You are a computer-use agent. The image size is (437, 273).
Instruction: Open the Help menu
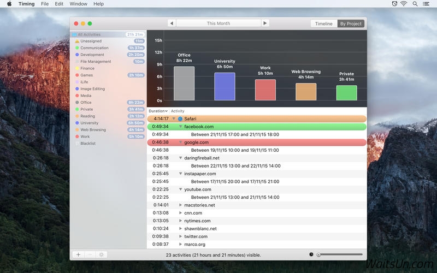pyautogui.click(x=98, y=4)
